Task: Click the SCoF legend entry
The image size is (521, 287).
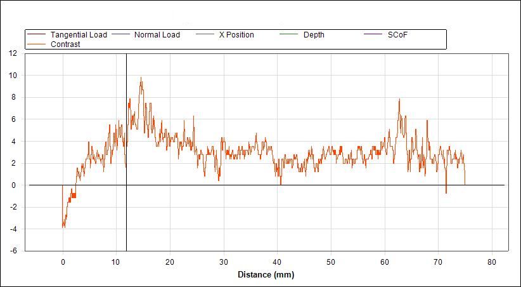Action: coord(386,35)
